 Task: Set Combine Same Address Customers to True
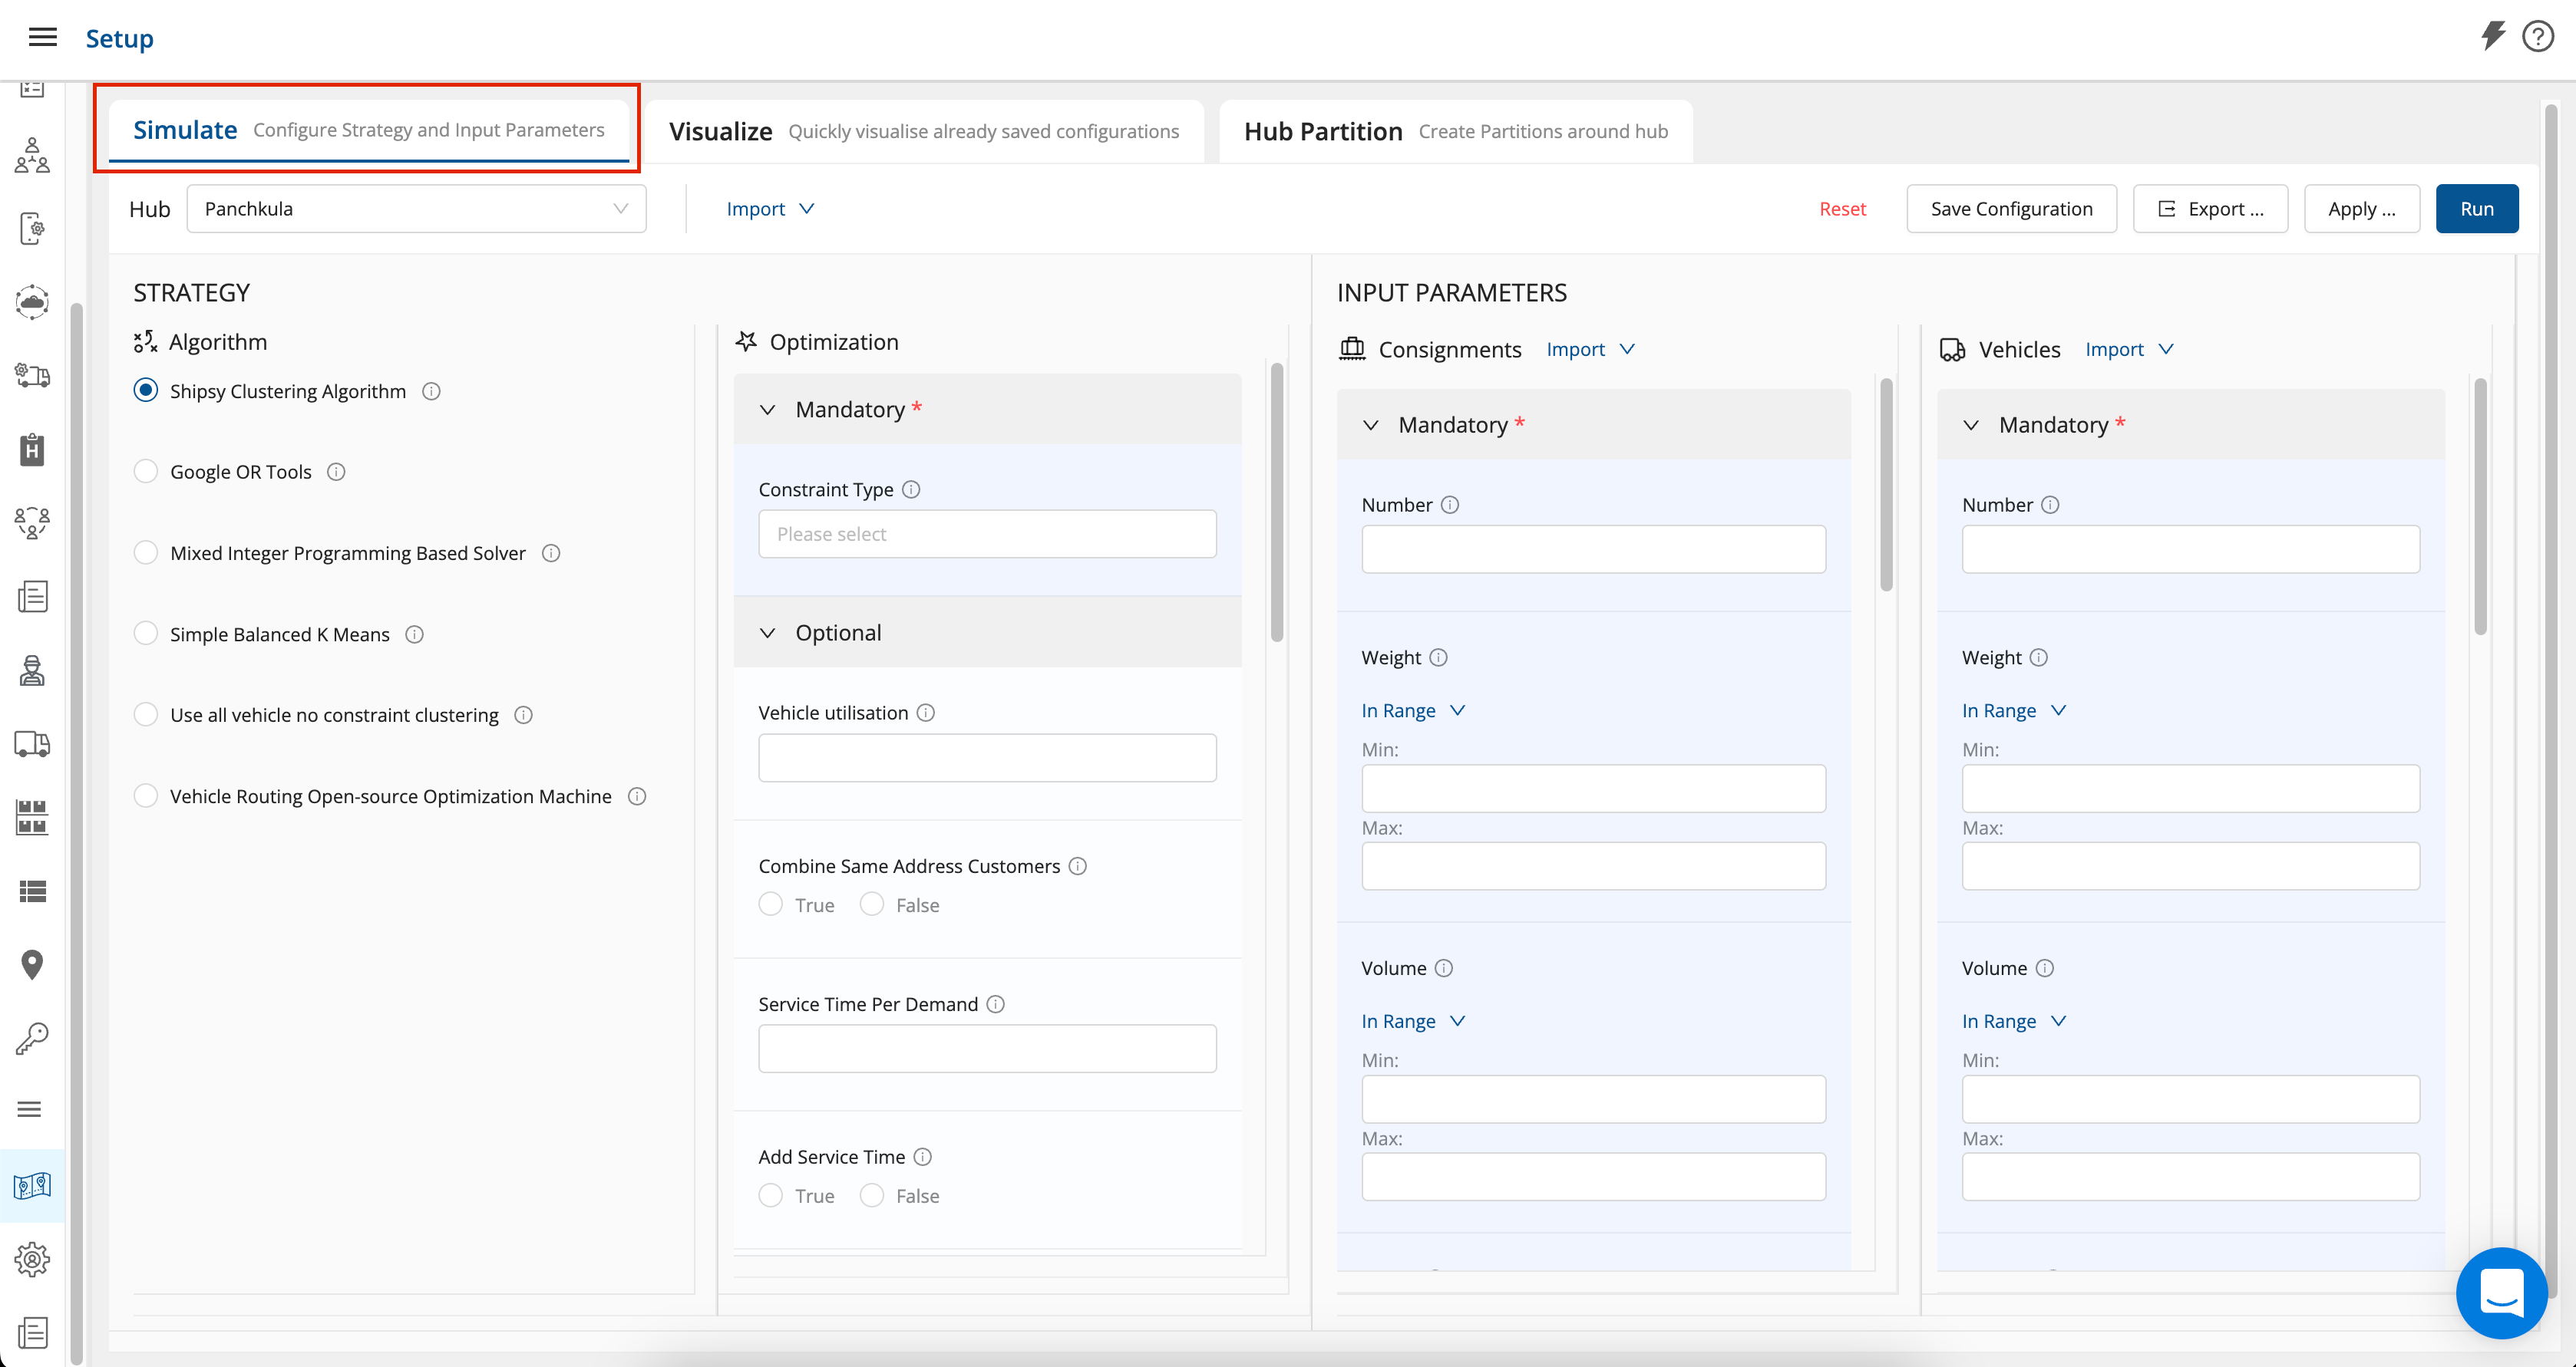[x=770, y=904]
